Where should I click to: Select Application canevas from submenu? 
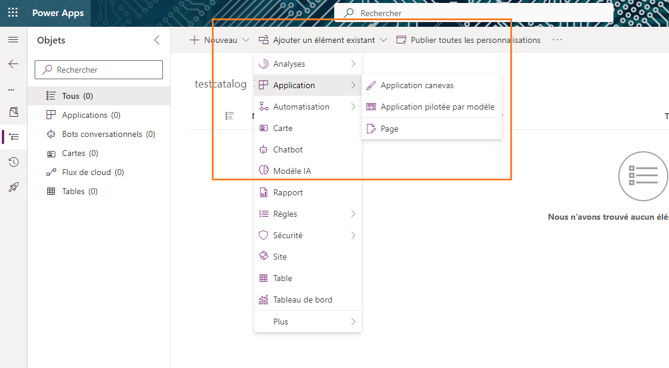pyautogui.click(x=417, y=85)
